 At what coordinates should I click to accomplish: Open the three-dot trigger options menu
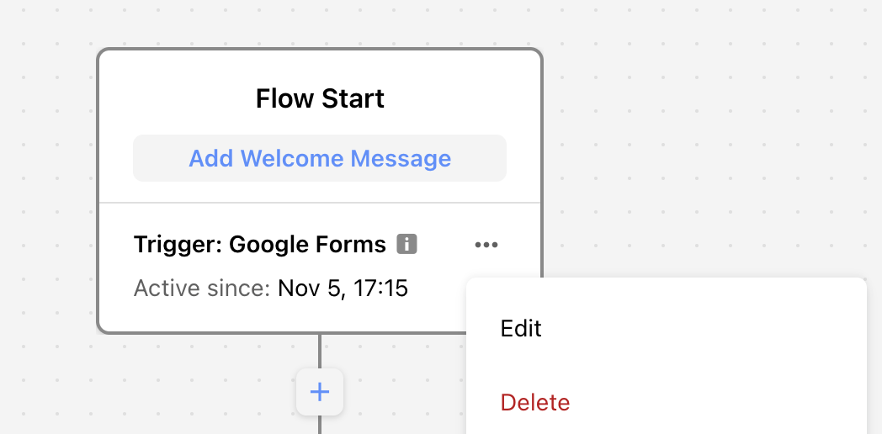coord(486,245)
